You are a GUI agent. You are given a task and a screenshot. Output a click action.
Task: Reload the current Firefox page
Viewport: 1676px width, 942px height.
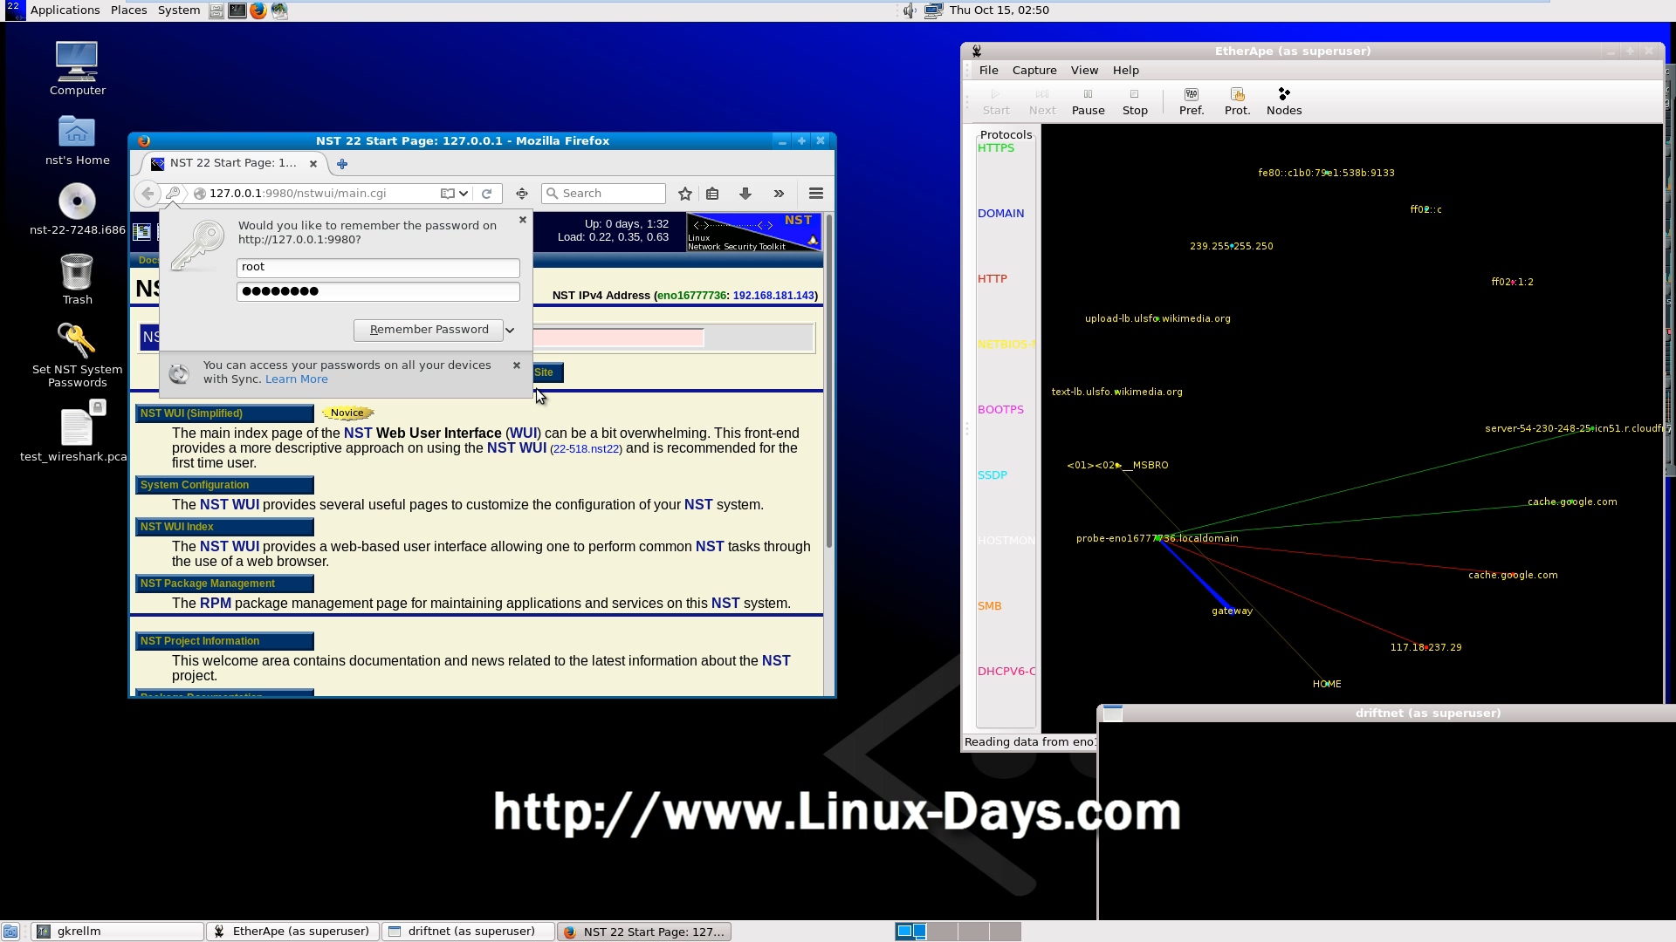[x=487, y=194]
